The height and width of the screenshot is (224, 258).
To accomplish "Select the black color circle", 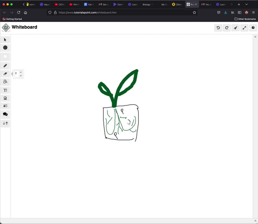I will click(x=5, y=48).
